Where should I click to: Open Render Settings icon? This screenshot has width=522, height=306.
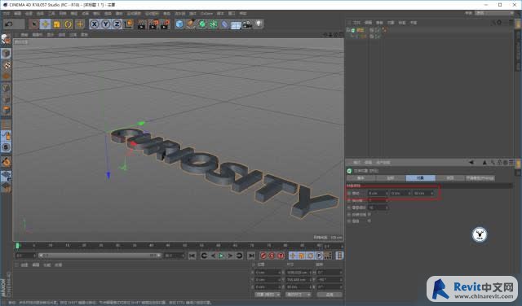pyautogui.click(x=165, y=24)
